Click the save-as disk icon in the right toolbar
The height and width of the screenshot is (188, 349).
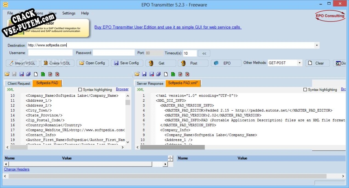click(x=152, y=74)
